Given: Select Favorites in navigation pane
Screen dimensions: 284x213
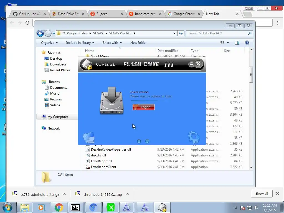Looking at the screenshot, I should [x=54, y=53].
